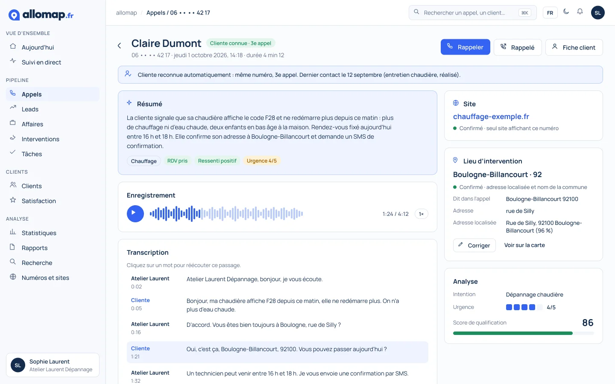Open Statistiques chart item
Image resolution: width=615 pixels, height=384 pixels.
click(53, 233)
